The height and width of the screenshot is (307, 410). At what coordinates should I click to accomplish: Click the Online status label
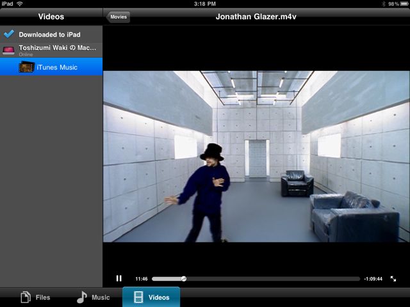26,54
